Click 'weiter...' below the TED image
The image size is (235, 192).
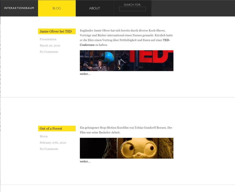85,74
